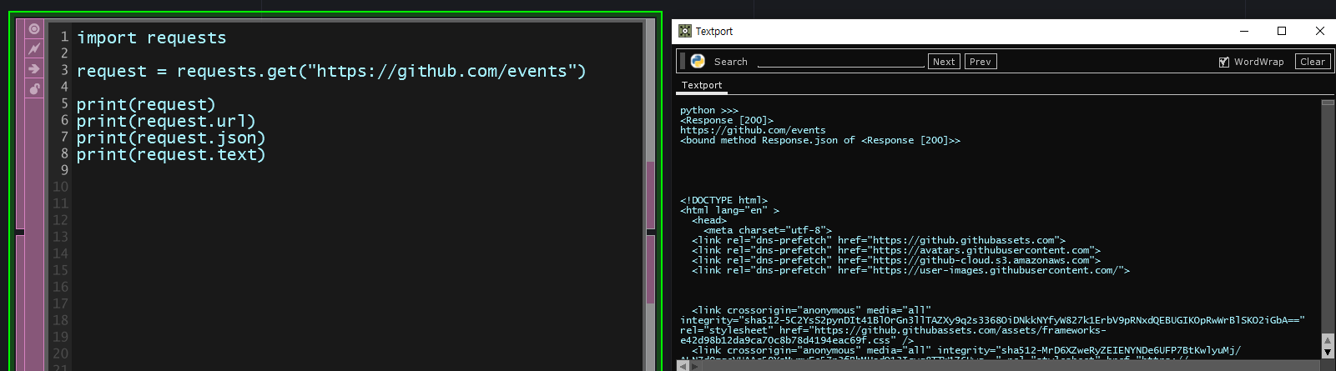
Task: Click the requests.get github events line
Action: (331, 71)
